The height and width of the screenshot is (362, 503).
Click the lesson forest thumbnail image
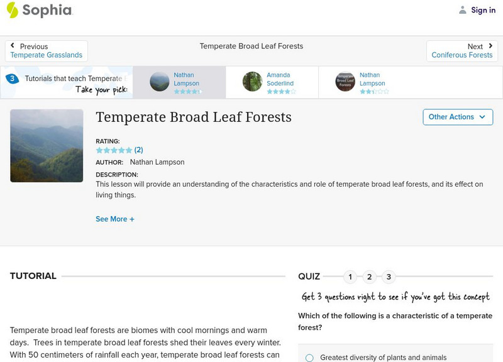click(x=47, y=146)
